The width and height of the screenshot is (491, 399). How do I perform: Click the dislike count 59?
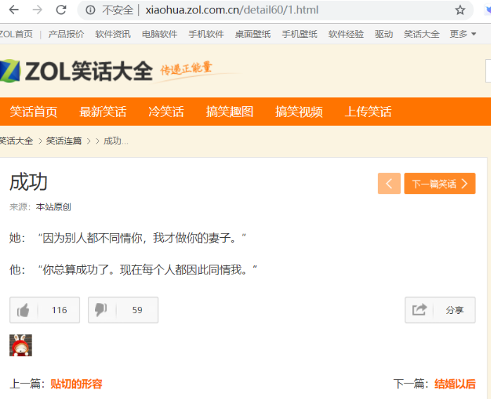[137, 310]
